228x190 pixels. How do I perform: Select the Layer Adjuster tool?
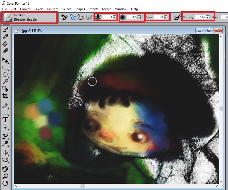click(x=5, y=60)
